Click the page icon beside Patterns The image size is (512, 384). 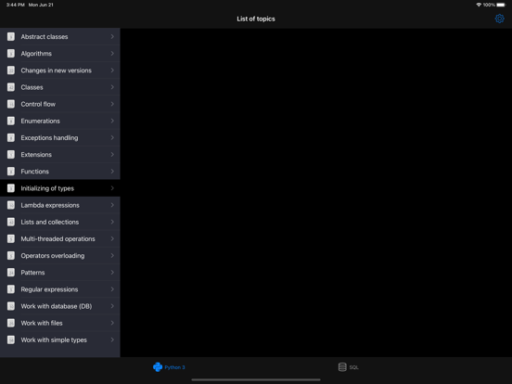point(11,273)
